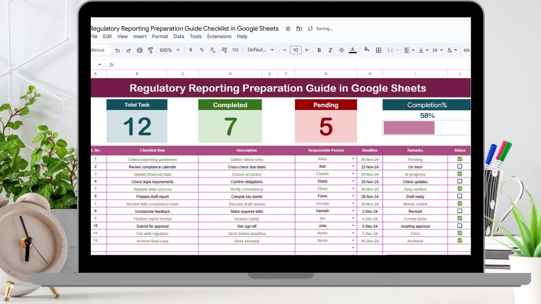Viewport: 541px width, 304px height.
Task: Open the vertical align dropdown
Action: coord(423,50)
